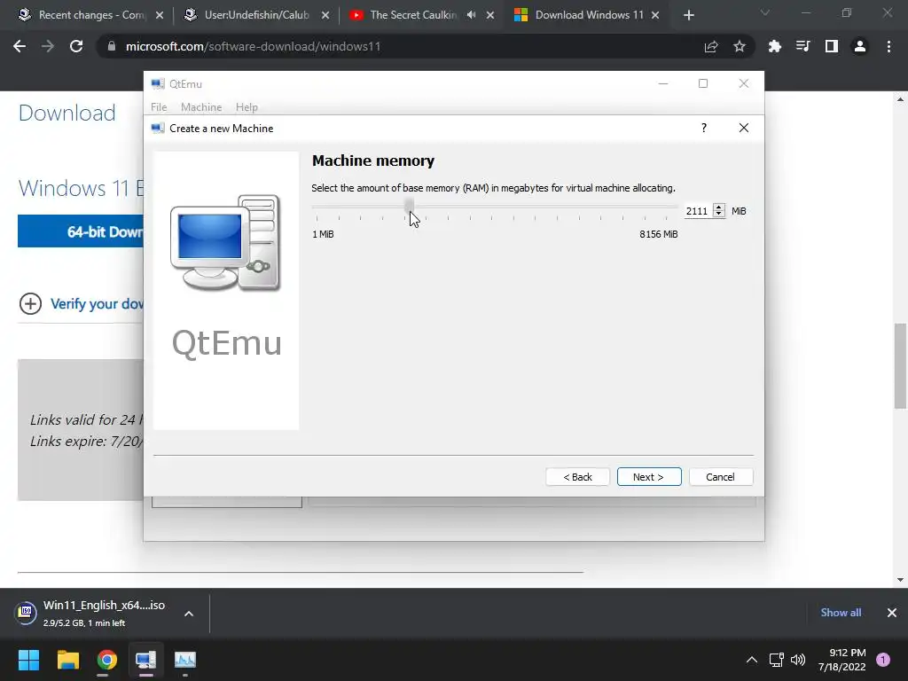908x681 pixels.
Task: Open the notification badge in tray
Action: (883, 660)
